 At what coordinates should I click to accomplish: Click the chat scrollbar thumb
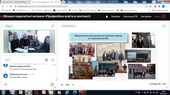[56, 80]
